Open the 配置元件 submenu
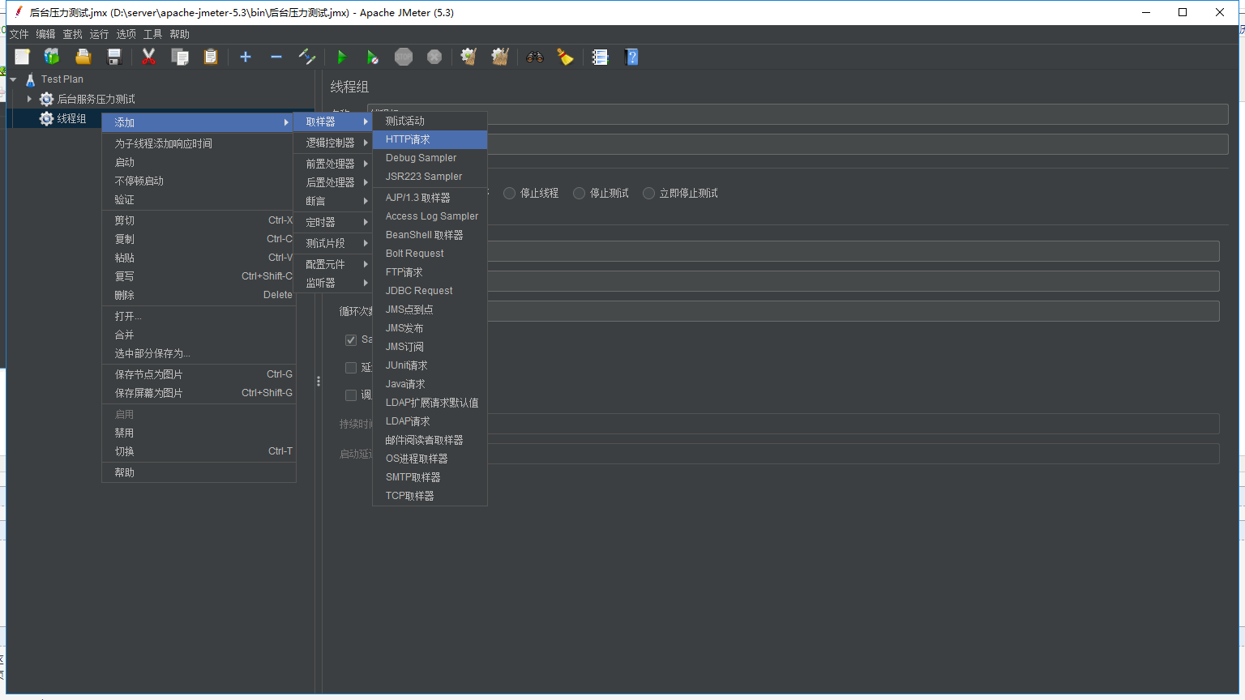 point(333,264)
